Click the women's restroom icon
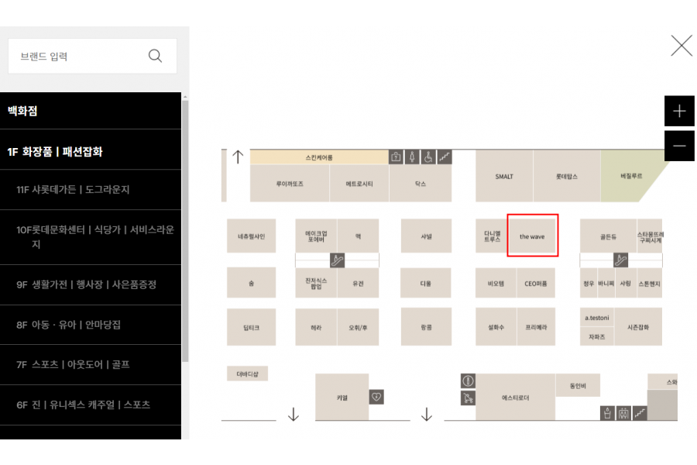The width and height of the screenshot is (697, 465). pos(412,157)
